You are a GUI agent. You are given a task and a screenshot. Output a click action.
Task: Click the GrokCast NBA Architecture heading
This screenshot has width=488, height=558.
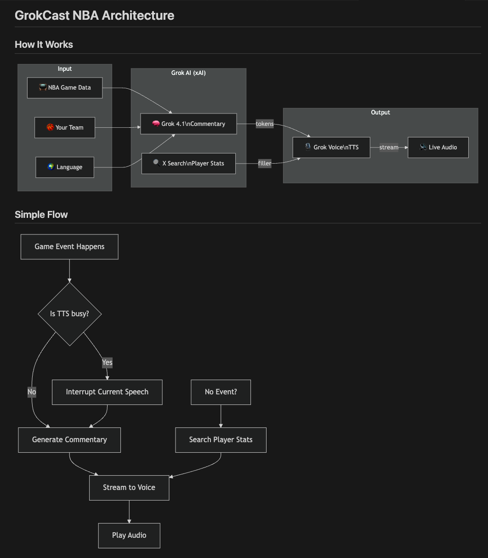tap(94, 15)
